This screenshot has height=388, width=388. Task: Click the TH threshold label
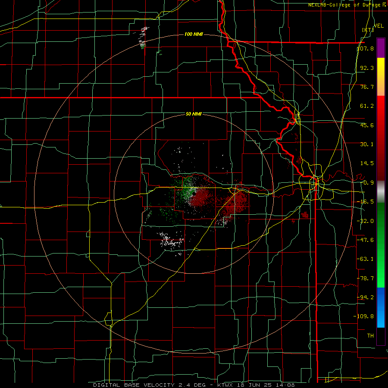click(370, 336)
